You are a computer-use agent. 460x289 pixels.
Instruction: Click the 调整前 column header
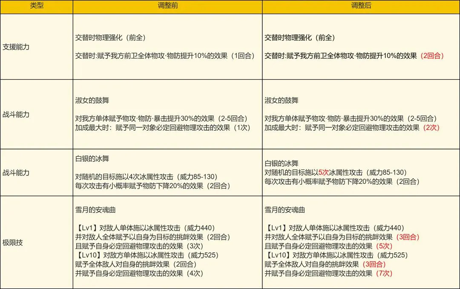coord(167,6)
